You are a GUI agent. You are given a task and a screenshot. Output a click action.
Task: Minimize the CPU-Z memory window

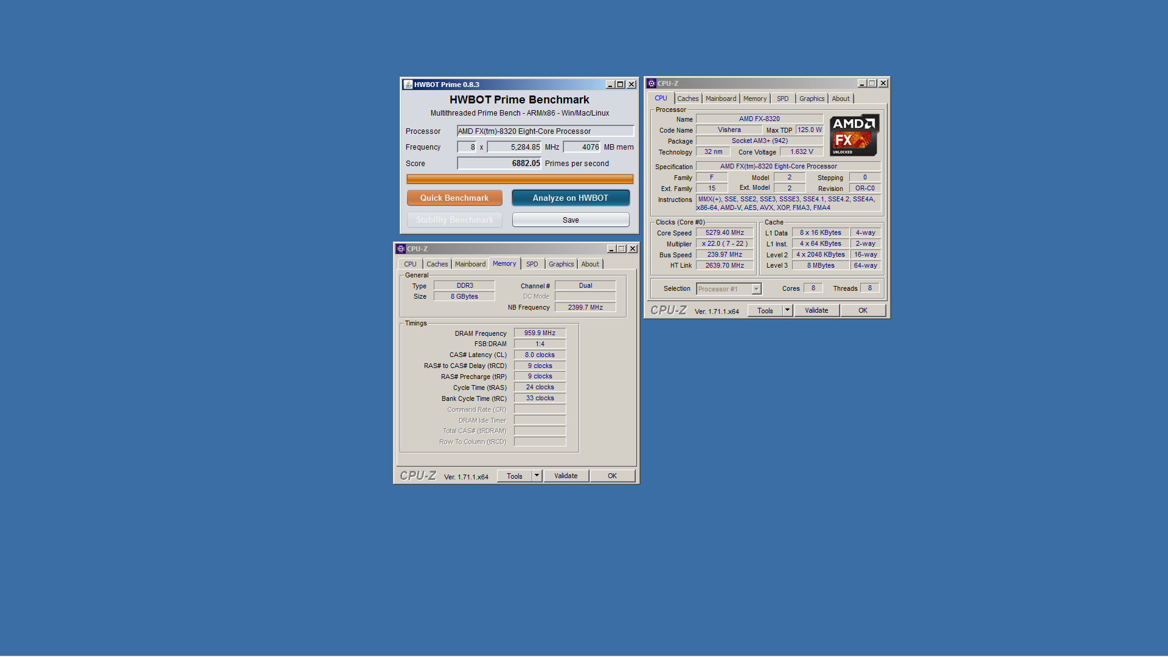(x=611, y=249)
